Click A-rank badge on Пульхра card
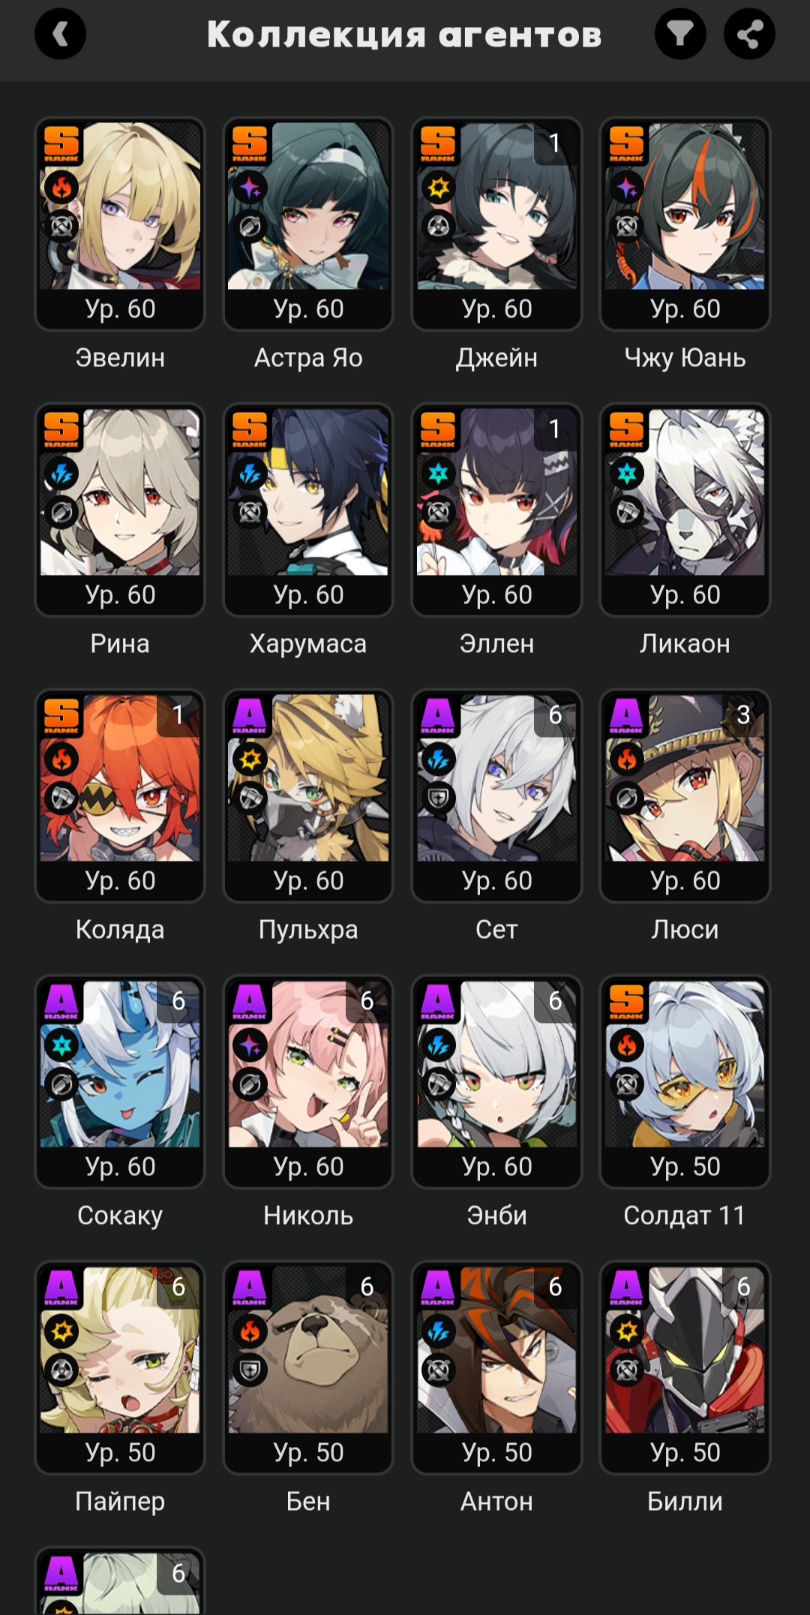Screen dimensions: 810x1615 (250, 716)
